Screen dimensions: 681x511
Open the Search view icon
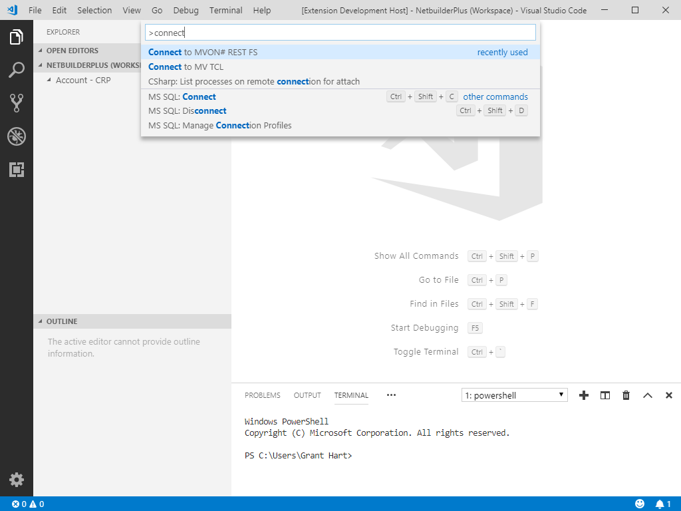(17, 70)
